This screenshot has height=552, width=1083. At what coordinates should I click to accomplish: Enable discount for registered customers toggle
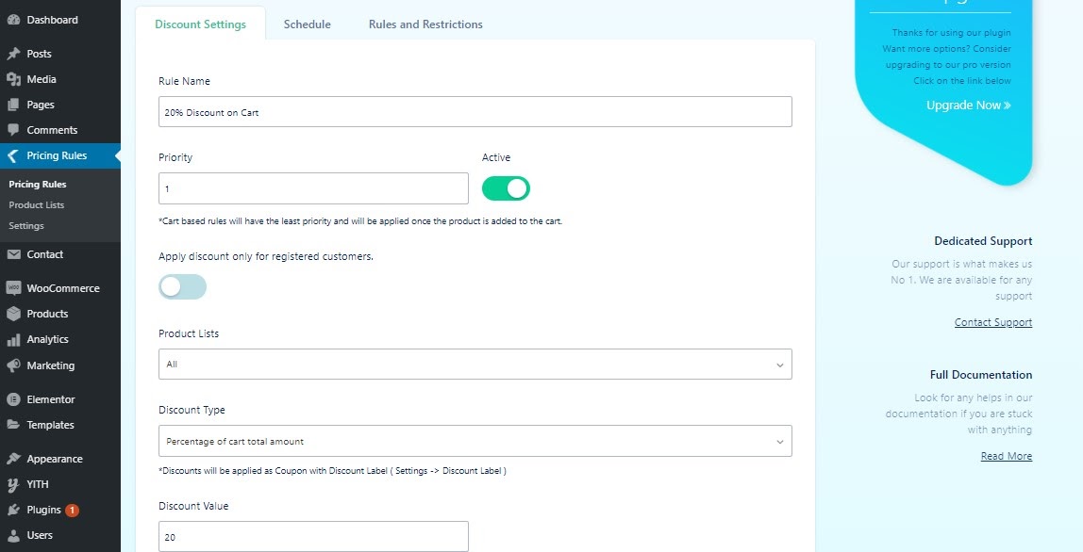(182, 287)
